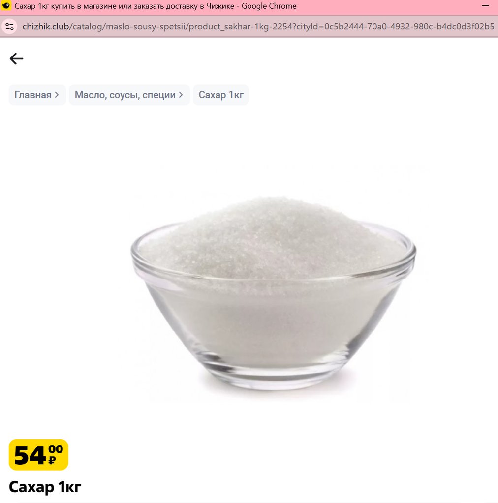This screenshot has width=498, height=503.
Task: Click the yellow 54.00 price badge
Action: [x=38, y=454]
